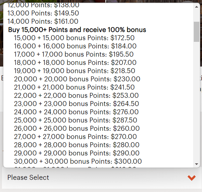Pick 25,000 + 25,000 bonus for $287.50
This screenshot has height=192, width=202.
click(75, 120)
